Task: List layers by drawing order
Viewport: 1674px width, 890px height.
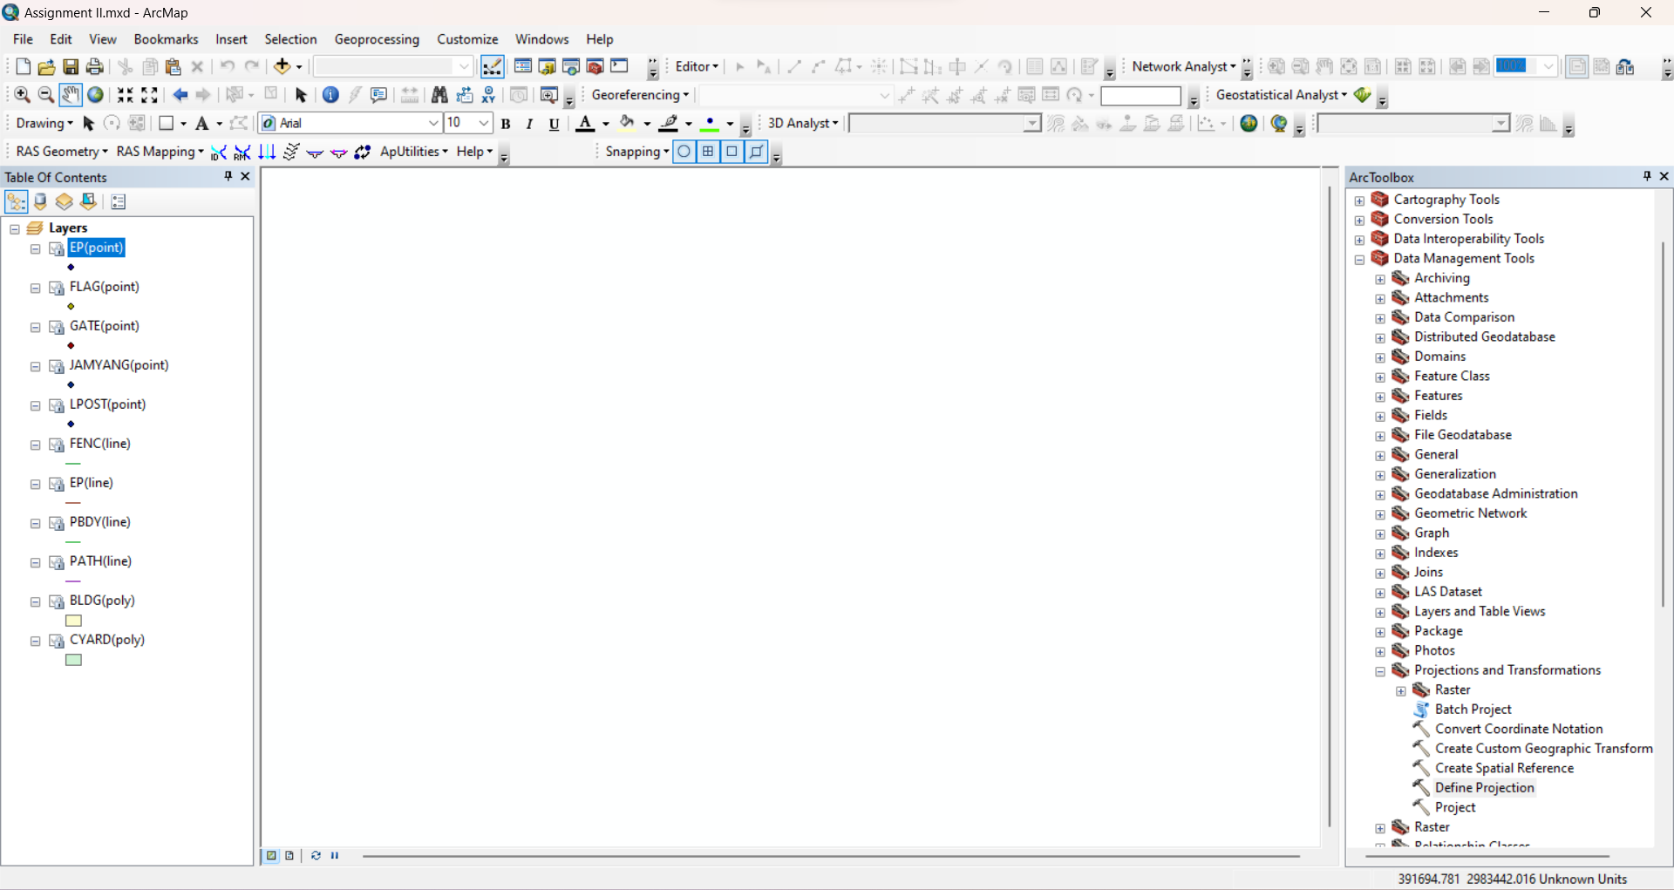Action: click(x=16, y=202)
